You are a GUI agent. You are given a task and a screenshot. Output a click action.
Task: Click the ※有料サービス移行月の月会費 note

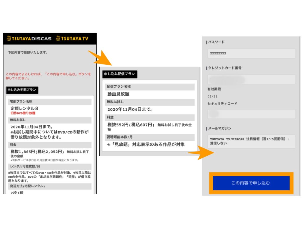tap(45, 160)
